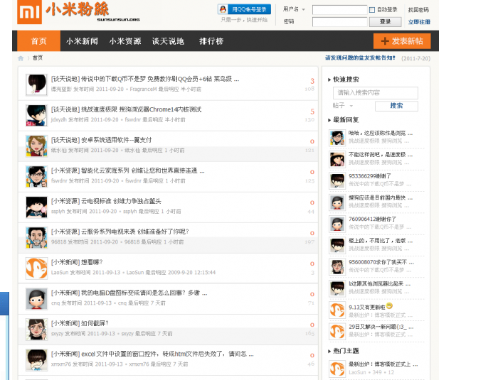Toggle the 自动登录 checkbox
This screenshot has height=380, width=498.
372,10
